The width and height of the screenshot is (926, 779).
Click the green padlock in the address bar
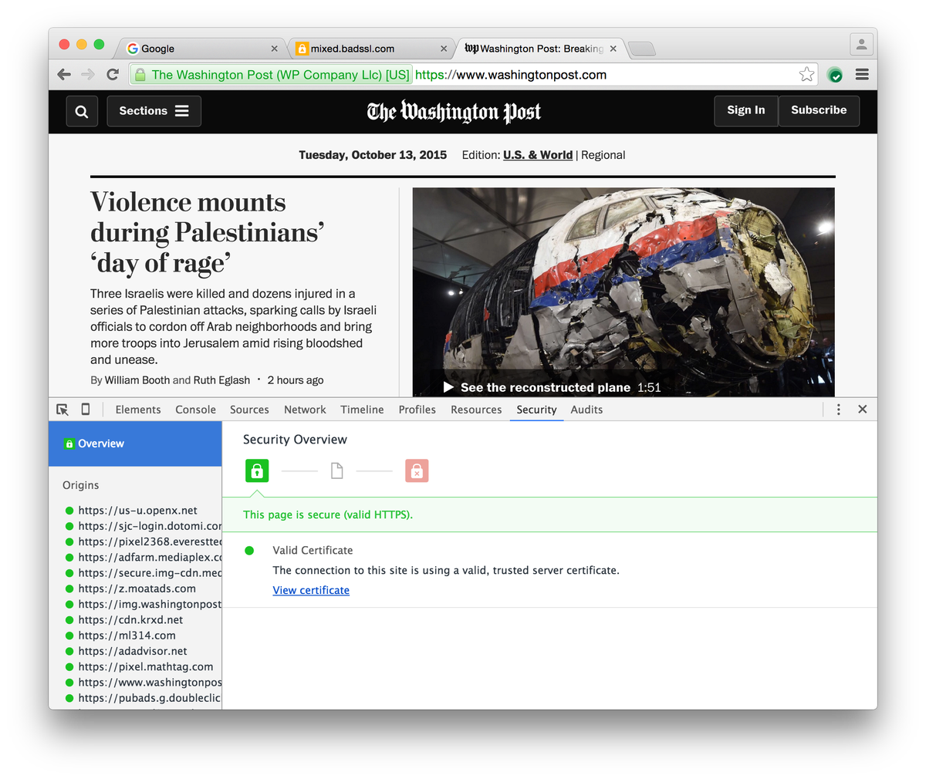pyautogui.click(x=140, y=75)
